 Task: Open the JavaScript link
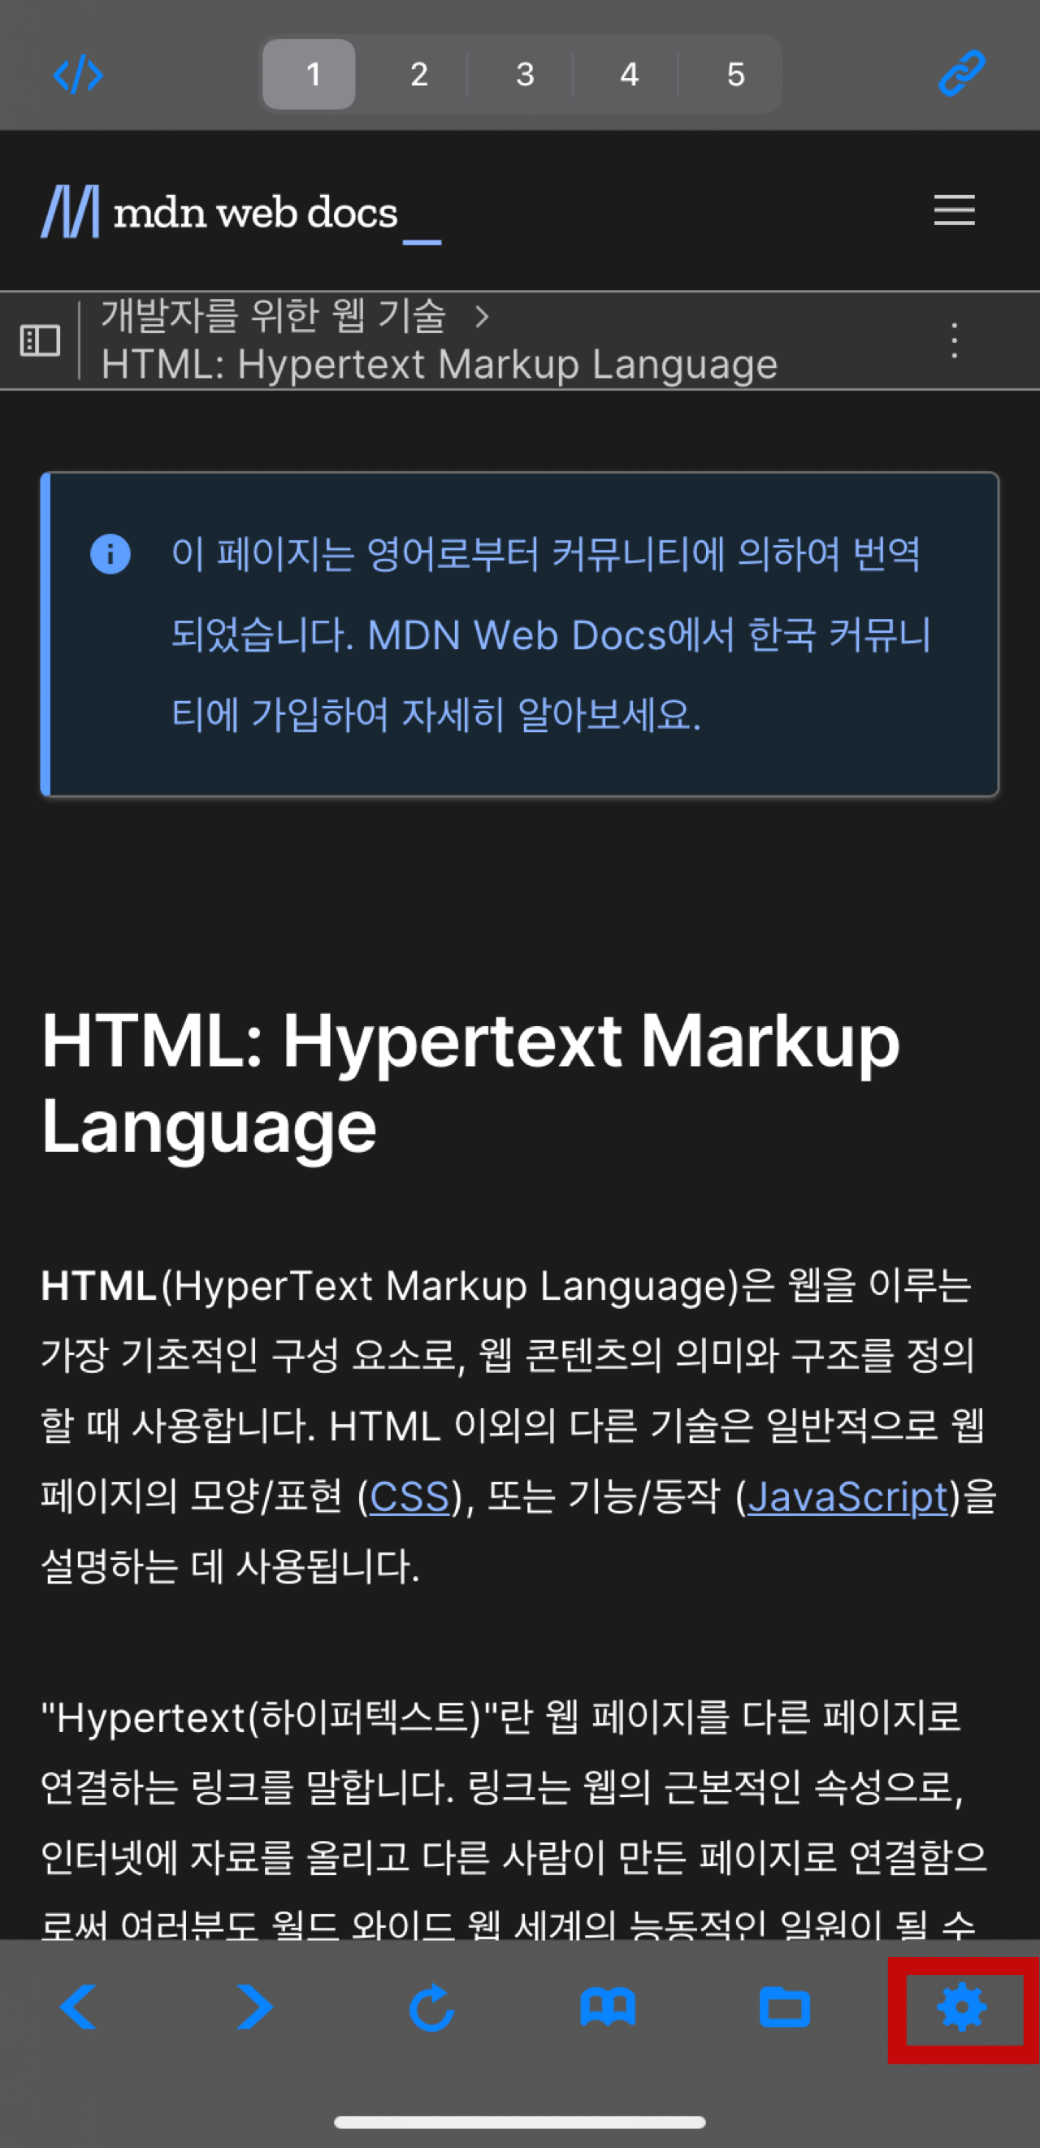[x=848, y=1496]
